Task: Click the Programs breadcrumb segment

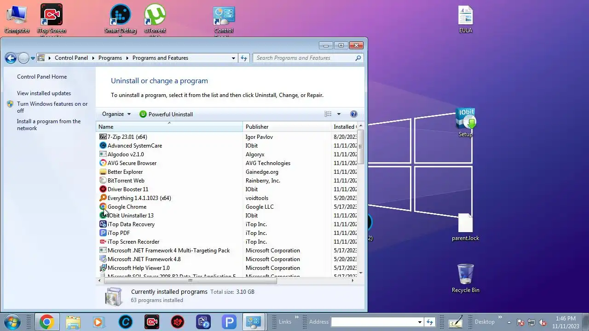Action: pos(110,58)
